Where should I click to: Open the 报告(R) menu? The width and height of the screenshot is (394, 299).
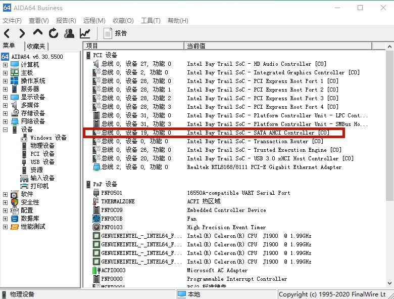[66, 21]
